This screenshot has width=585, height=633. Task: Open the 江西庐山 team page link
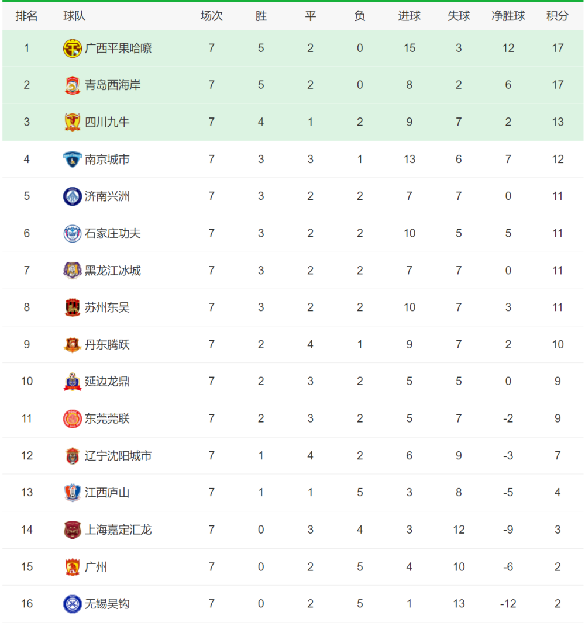(107, 493)
